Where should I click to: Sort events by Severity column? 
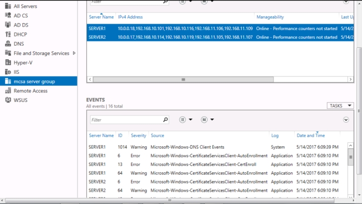coord(138,136)
